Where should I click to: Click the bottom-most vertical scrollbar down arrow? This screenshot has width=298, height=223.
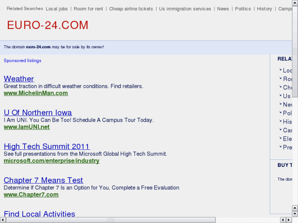[x=295, y=214]
